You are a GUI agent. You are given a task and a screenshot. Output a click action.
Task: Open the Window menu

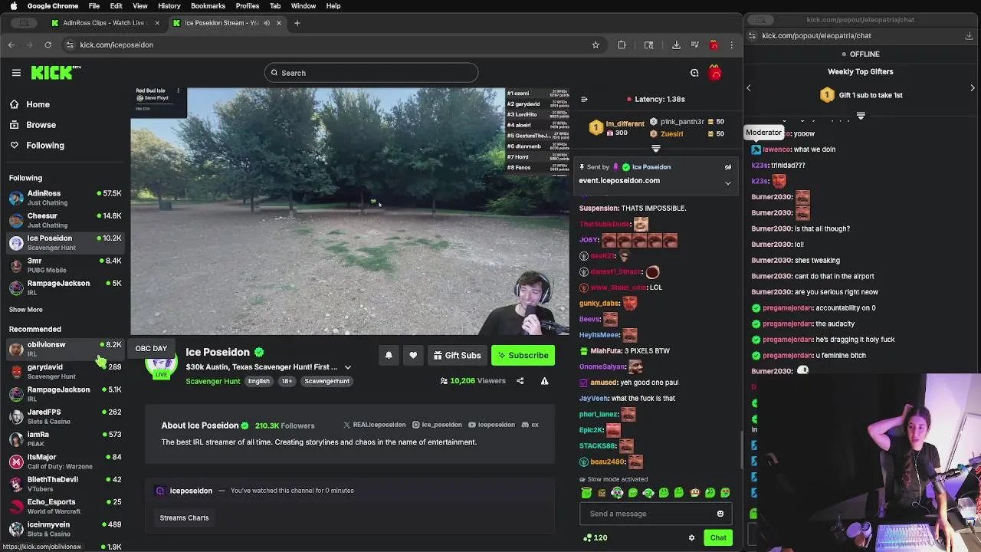(x=303, y=6)
